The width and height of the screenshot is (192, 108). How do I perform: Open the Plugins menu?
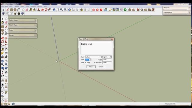tap(40, 7)
